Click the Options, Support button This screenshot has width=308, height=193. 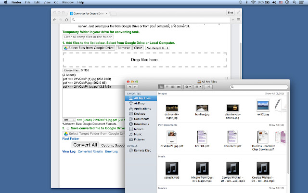click(113, 145)
